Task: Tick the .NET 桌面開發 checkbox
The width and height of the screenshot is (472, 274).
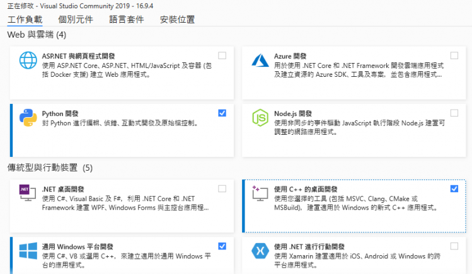Action: (x=222, y=188)
